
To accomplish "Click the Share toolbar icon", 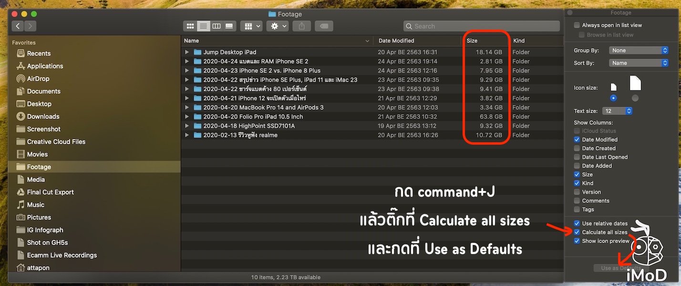I will coord(301,26).
